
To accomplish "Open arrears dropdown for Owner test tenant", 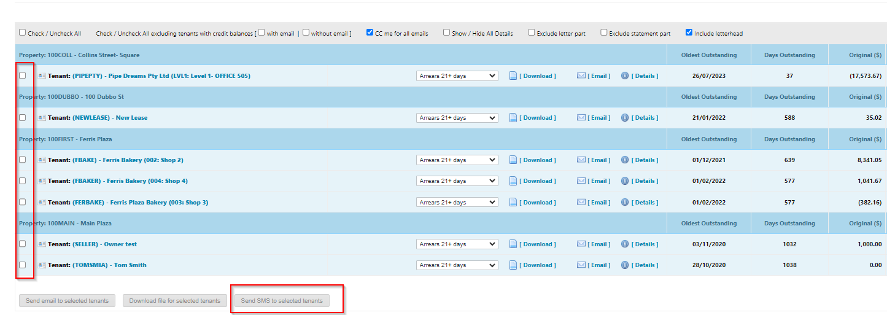I will 457,244.
